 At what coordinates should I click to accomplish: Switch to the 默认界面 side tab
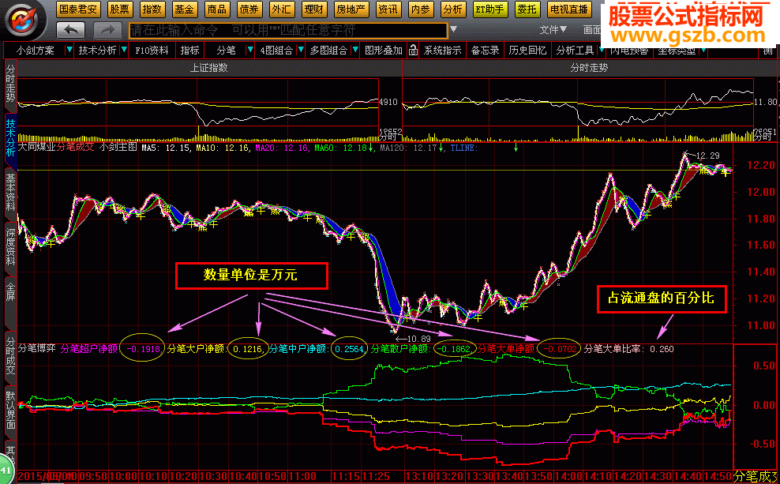pyautogui.click(x=10, y=411)
